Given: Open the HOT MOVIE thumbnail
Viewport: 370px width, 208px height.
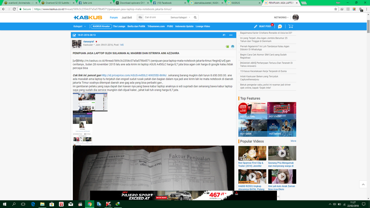Looking at the screenshot, I should pyautogui.click(x=282, y=128).
